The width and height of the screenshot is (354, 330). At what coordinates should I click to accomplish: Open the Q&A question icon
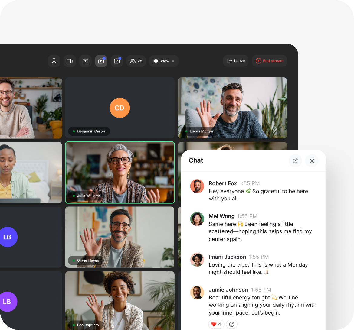[117, 61]
